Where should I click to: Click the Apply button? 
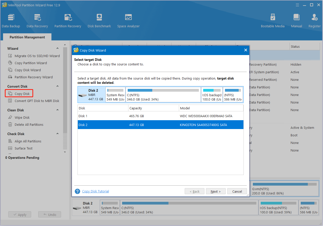[20, 215]
